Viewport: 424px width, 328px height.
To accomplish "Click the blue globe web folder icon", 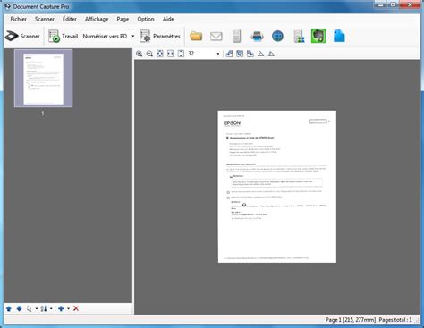I will click(277, 37).
